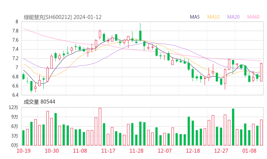The image size is (267, 159).
Task: Click the volume axis label 12万
Action: [x=13, y=107]
